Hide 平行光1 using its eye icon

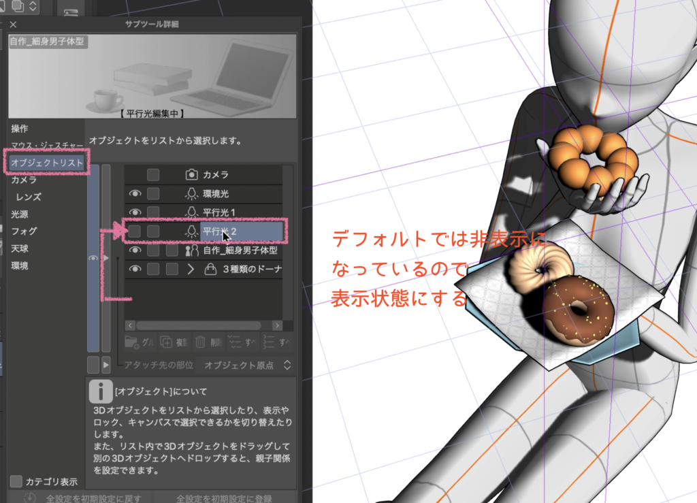pyautogui.click(x=135, y=213)
